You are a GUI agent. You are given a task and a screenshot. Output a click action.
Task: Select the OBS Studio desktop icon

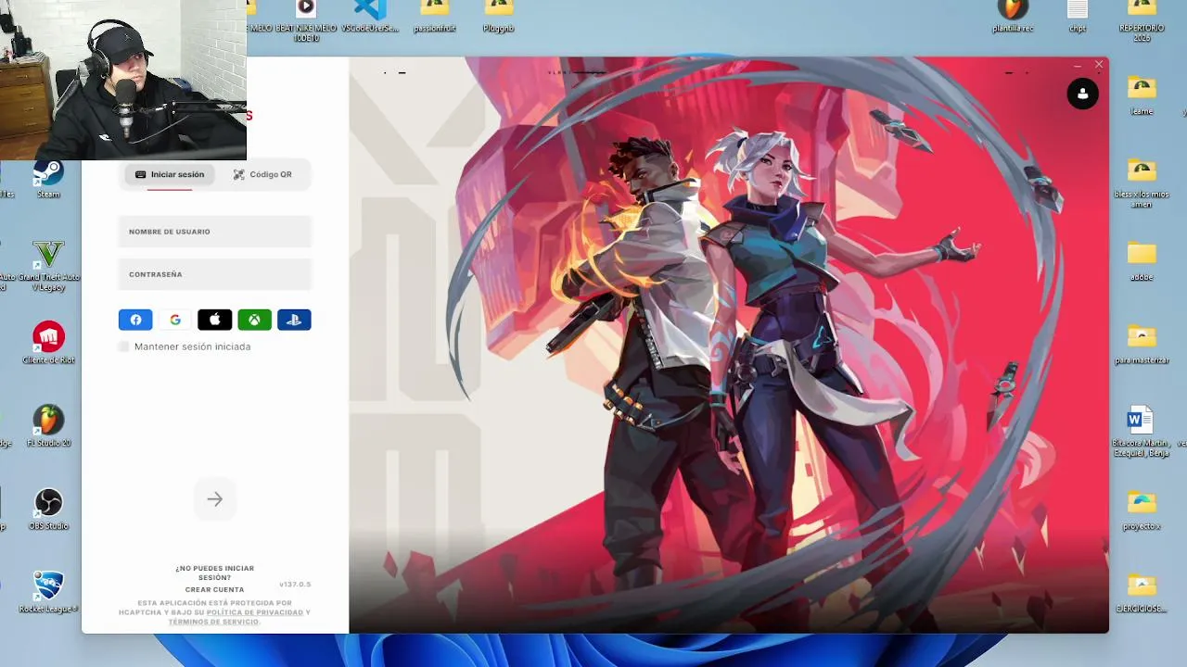coord(48,510)
